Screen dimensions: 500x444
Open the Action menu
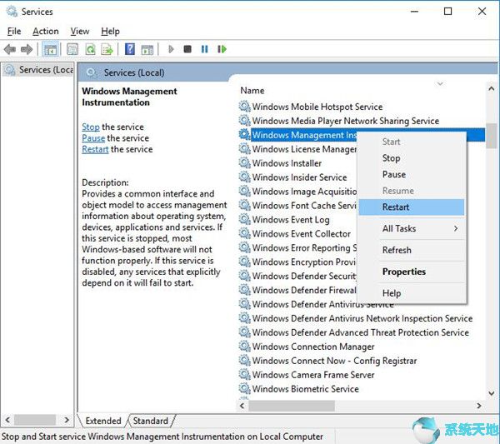point(46,31)
